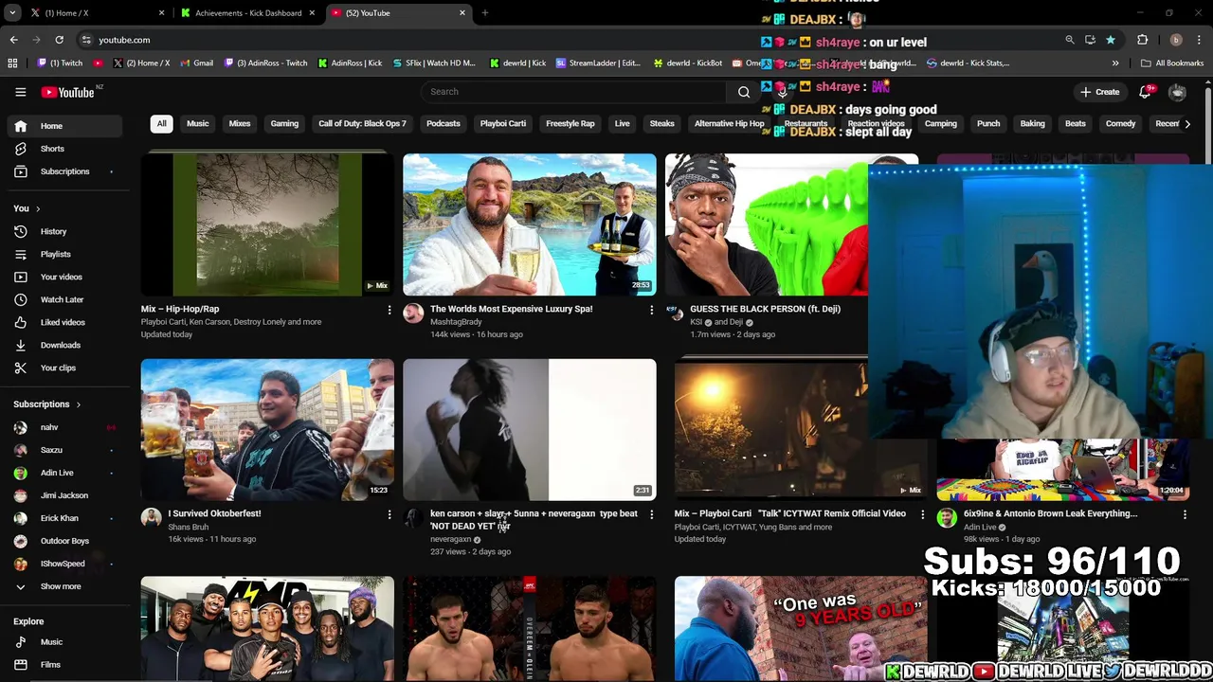Open options for the ken carson type beat video
Screen dimensions: 1213x682
[651, 514]
